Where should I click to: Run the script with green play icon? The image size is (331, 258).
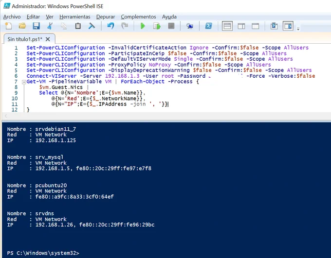click(x=143, y=26)
